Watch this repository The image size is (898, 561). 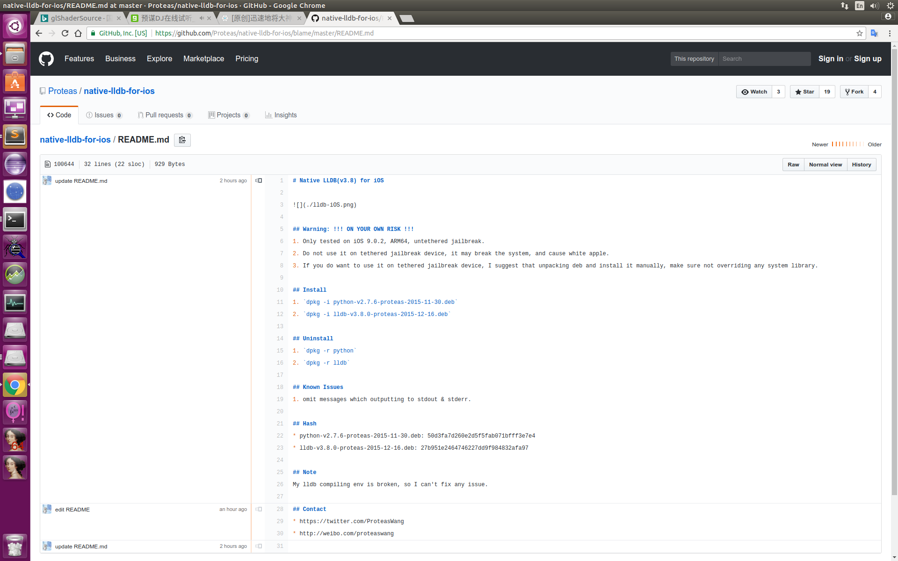click(x=754, y=92)
